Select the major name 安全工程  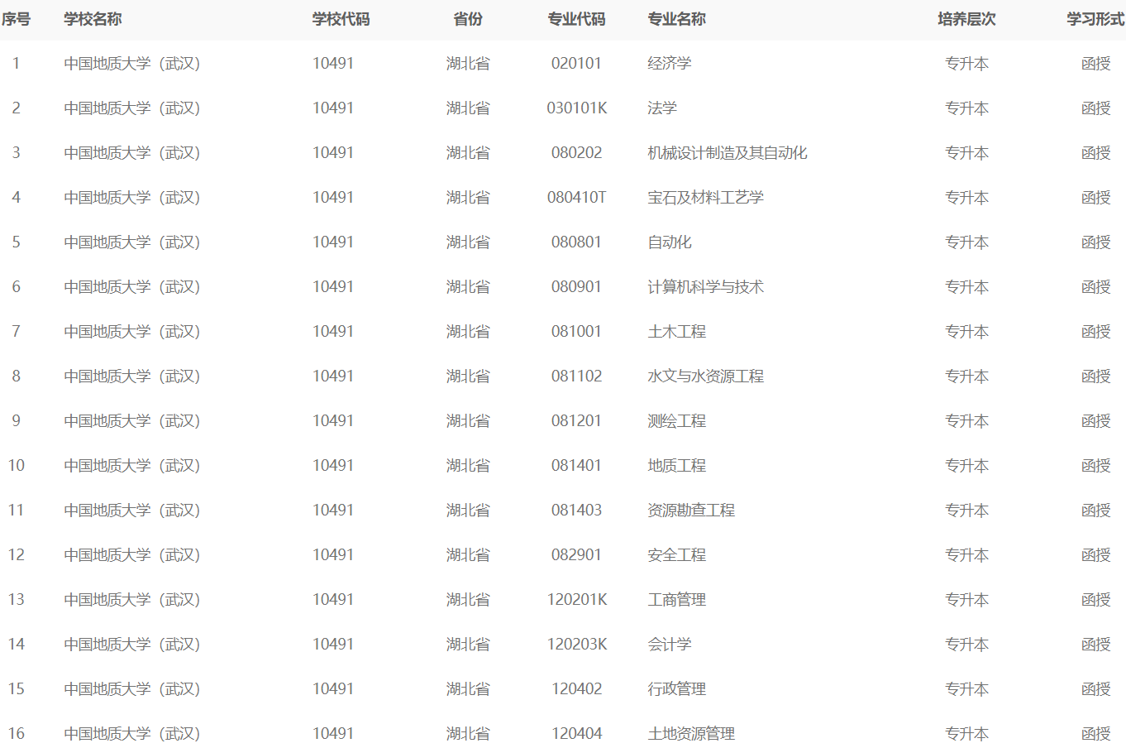(x=676, y=555)
